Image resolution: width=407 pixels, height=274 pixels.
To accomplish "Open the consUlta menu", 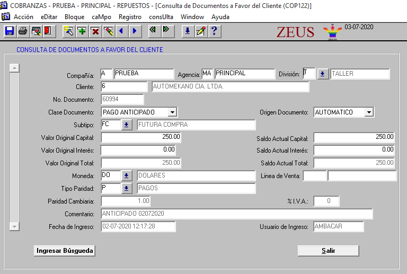I will pyautogui.click(x=161, y=17).
